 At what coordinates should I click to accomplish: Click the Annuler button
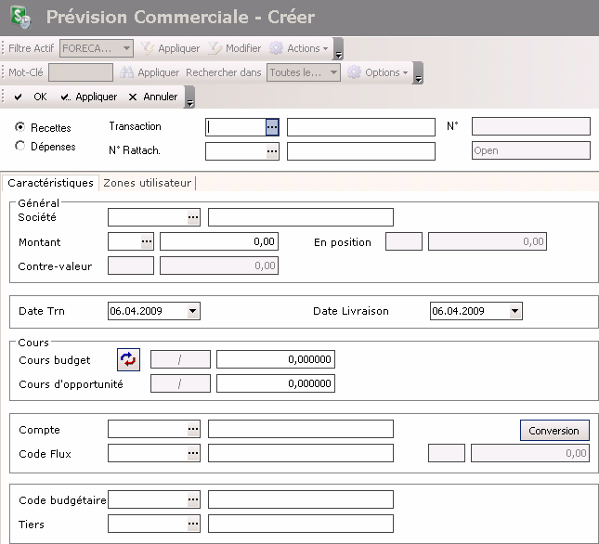(x=153, y=97)
